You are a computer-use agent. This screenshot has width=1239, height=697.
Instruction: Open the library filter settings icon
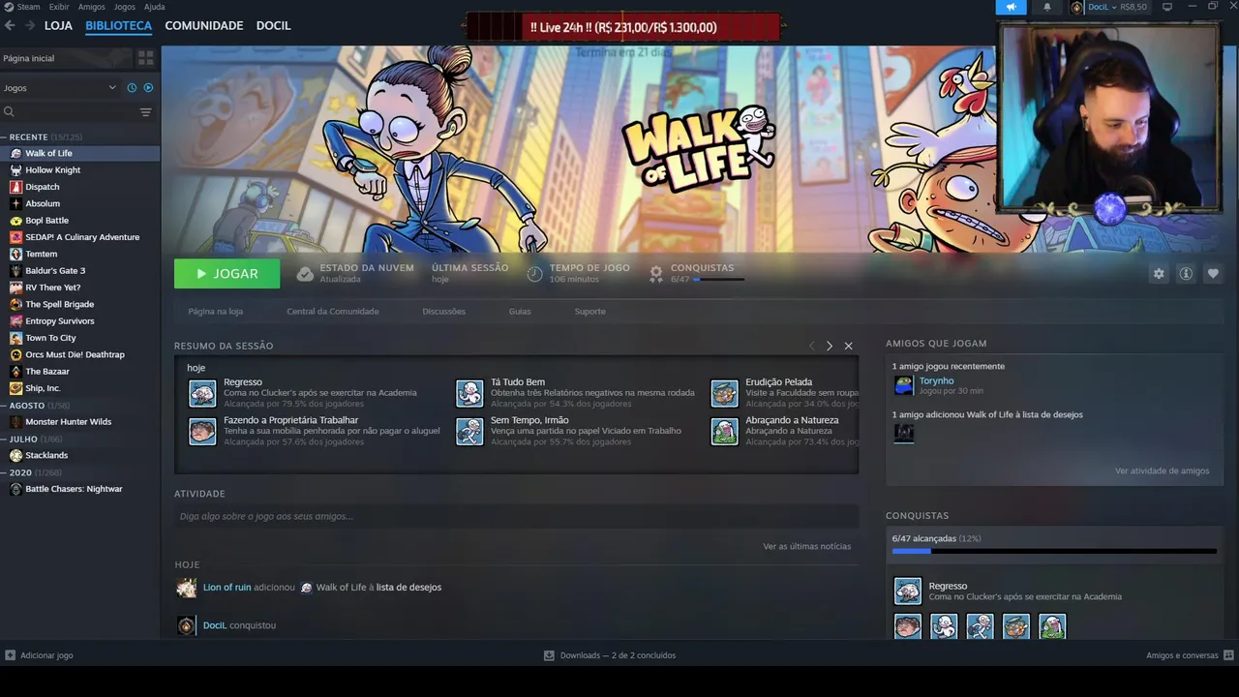146,112
